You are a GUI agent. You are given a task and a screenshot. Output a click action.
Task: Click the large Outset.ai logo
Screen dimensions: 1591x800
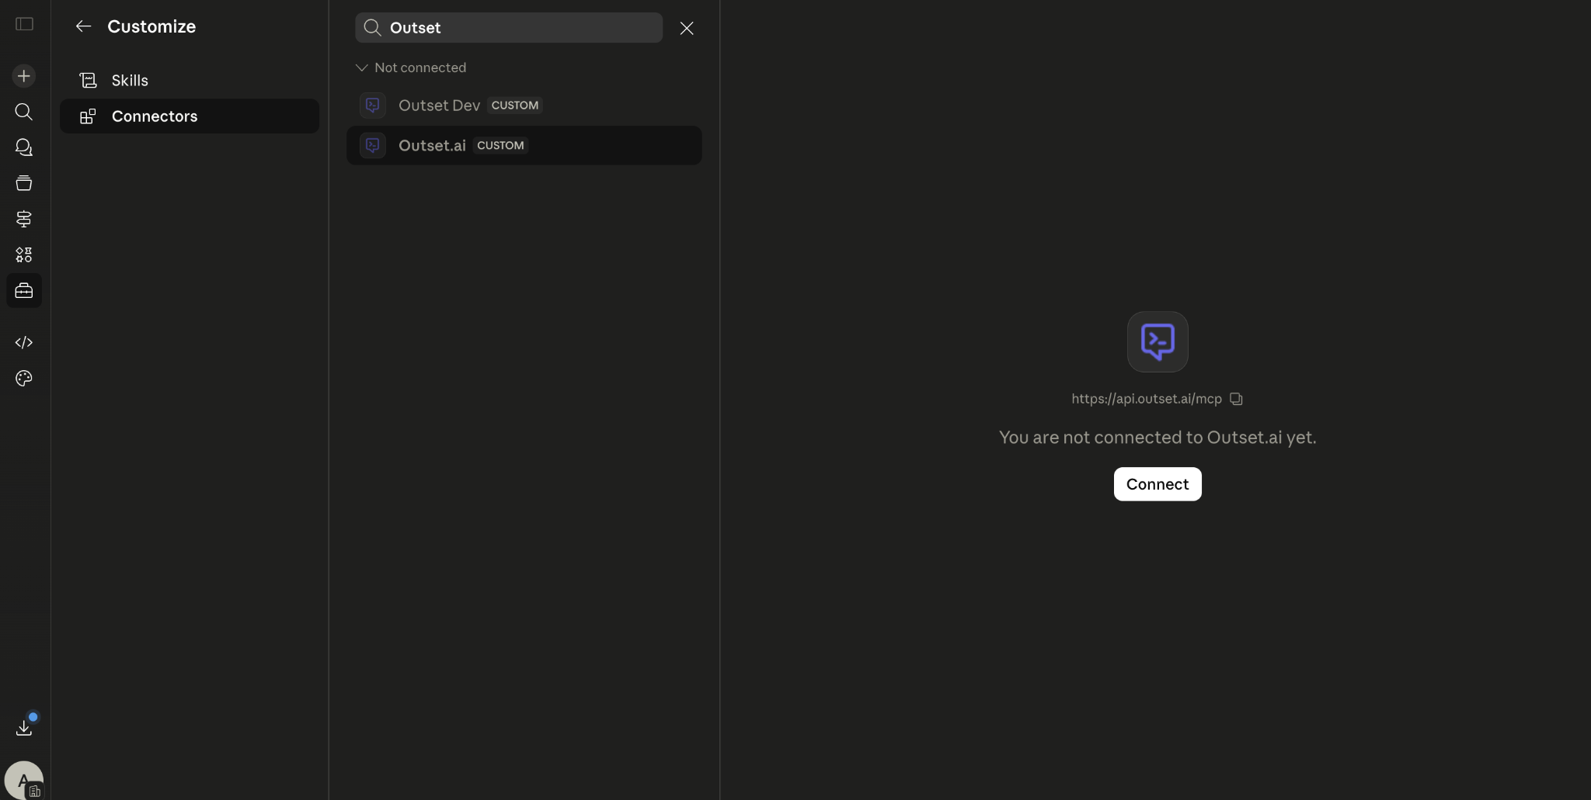coord(1158,341)
